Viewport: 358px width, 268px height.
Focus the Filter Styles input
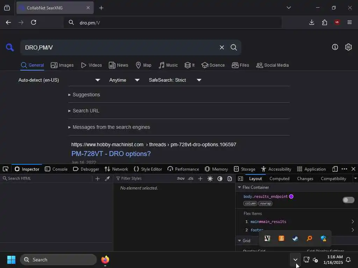click(145, 178)
